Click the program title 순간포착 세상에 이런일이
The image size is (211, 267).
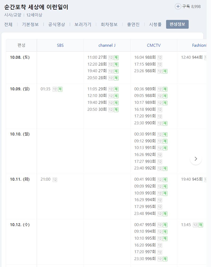point(36,7)
